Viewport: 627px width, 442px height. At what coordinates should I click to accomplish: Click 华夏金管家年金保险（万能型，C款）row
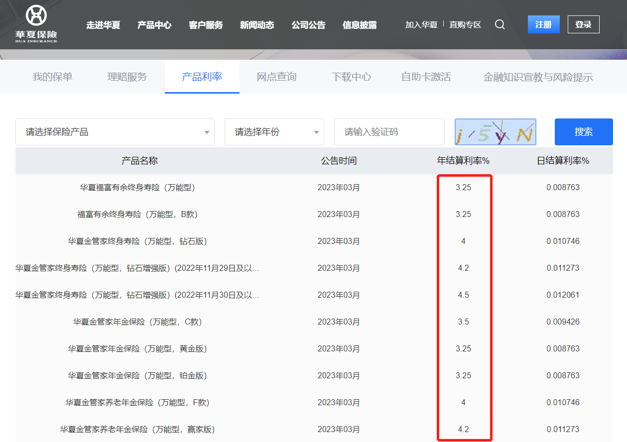click(x=314, y=322)
